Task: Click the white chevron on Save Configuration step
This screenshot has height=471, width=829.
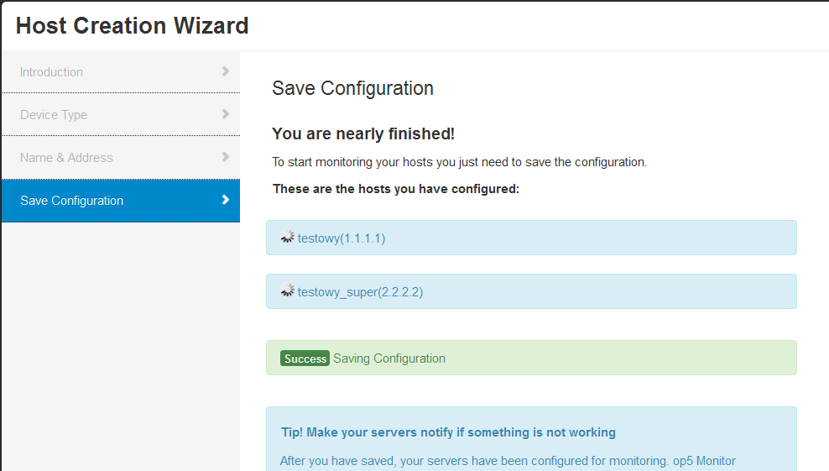Action: (225, 200)
